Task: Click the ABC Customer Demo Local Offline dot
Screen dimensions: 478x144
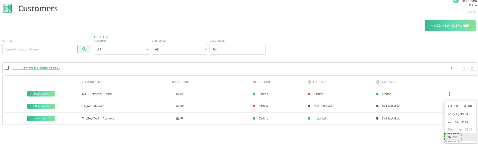Action: 309,94
